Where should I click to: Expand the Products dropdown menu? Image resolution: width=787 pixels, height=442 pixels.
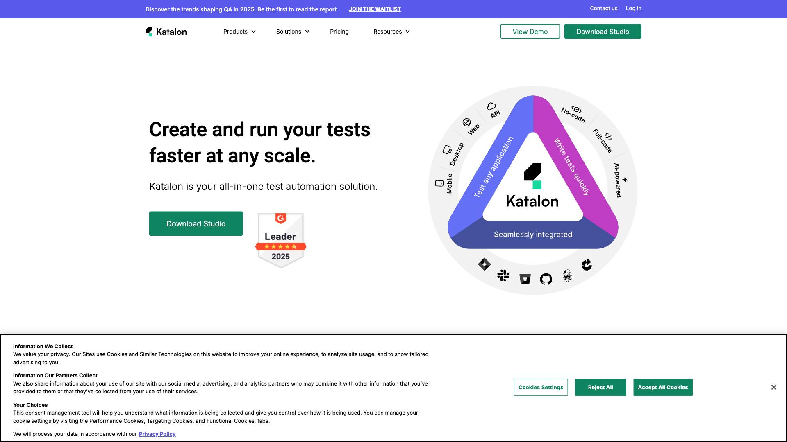(239, 32)
